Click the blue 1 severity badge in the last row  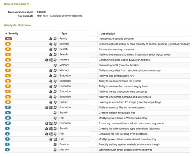(x=7, y=150)
